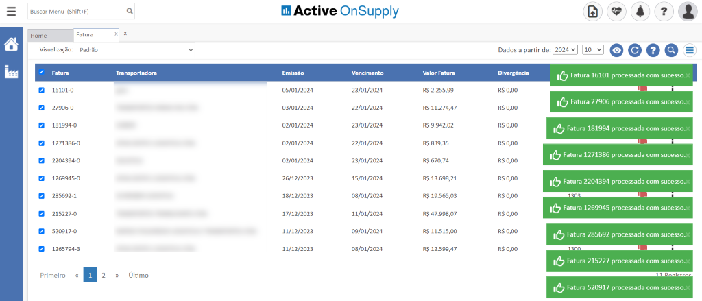This screenshot has width=702, height=301.
Task: Open the factory icon in sidebar
Action: (x=11, y=72)
